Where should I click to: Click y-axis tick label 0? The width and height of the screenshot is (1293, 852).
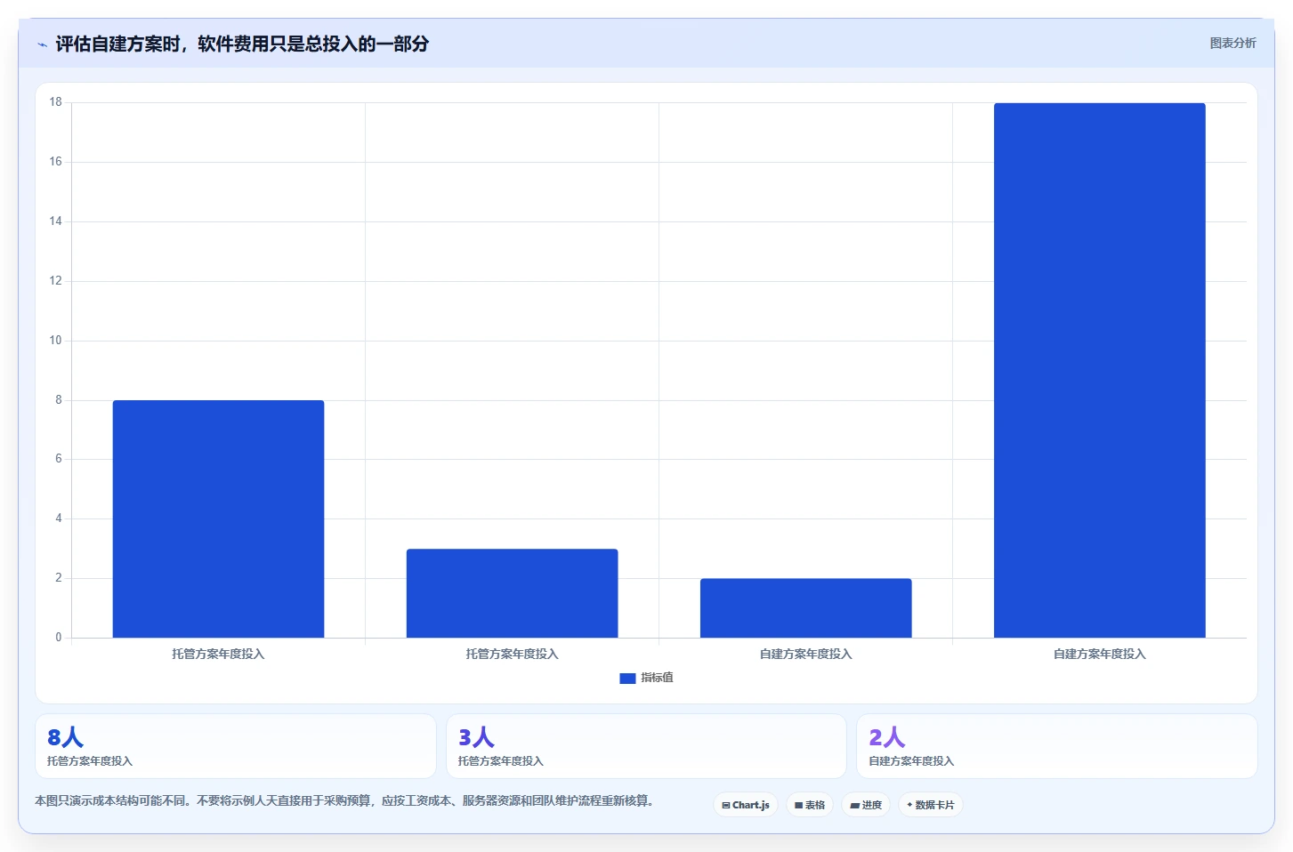pos(59,638)
